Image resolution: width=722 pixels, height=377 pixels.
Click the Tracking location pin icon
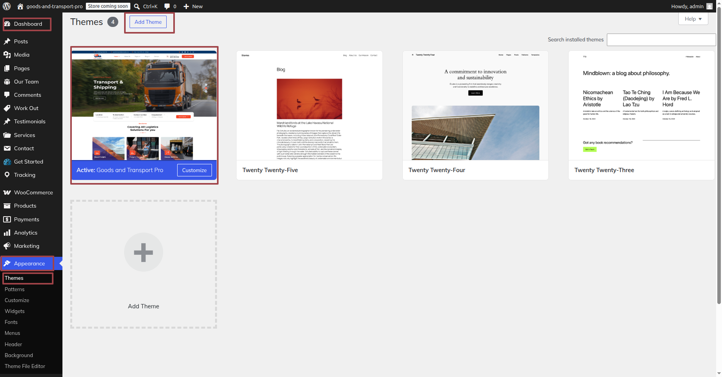[7, 175]
